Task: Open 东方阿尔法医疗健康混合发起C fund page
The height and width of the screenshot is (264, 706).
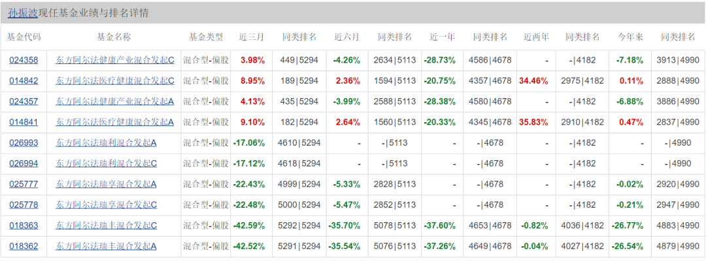Action: tap(115, 80)
